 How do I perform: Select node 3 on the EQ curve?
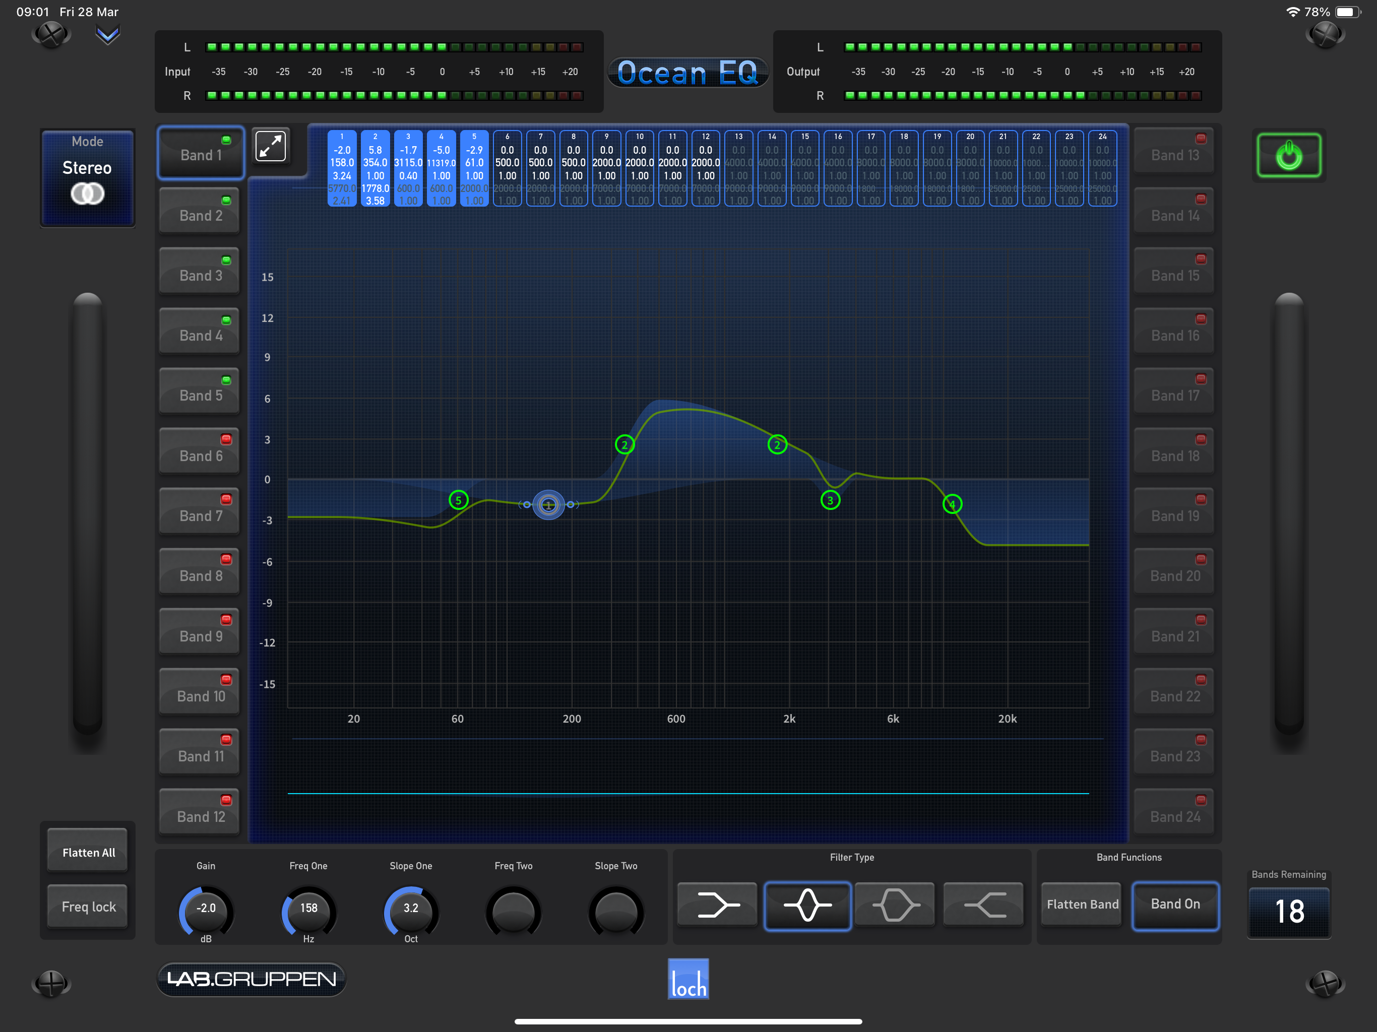[830, 500]
